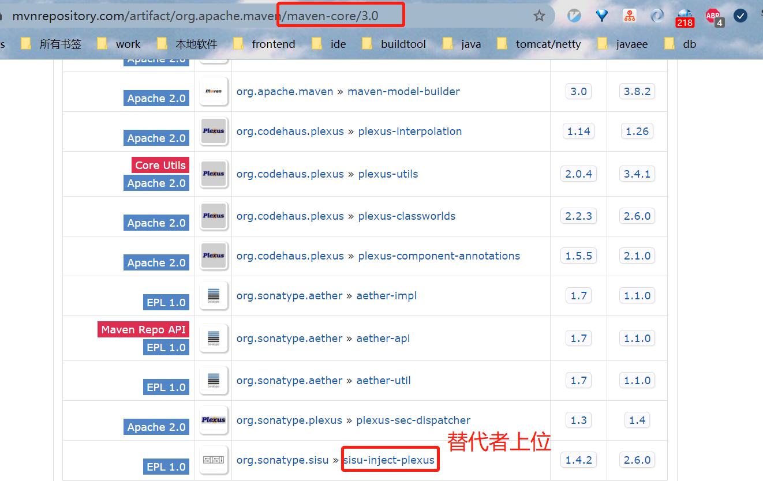Image resolution: width=763 pixels, height=481 pixels.
Task: Open org.sonatype.sisu group link
Action: pos(282,460)
